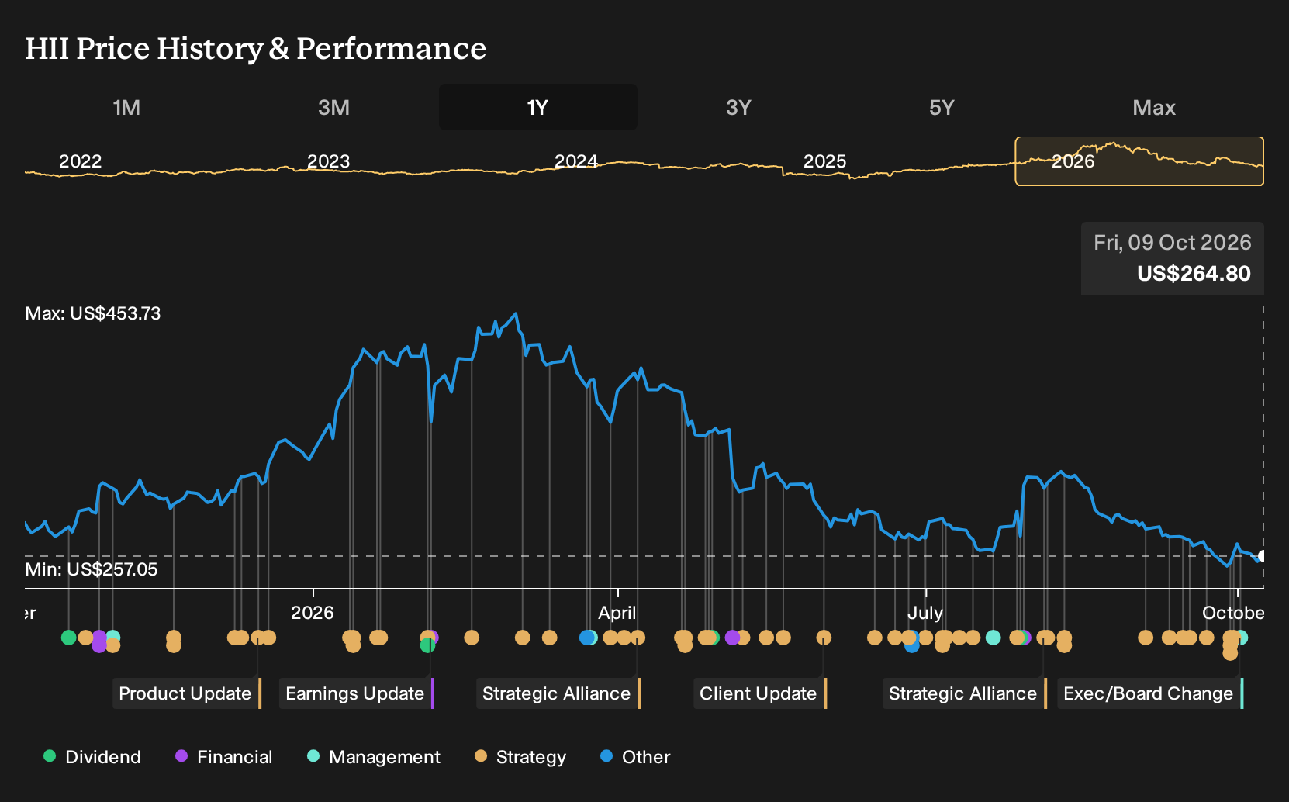Image resolution: width=1289 pixels, height=802 pixels.
Task: Click the teal management dot between July and October
Action: tap(993, 638)
